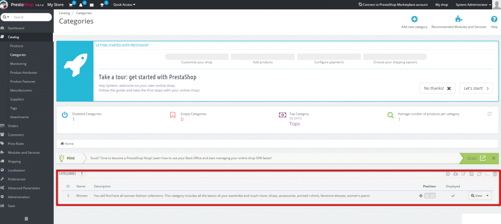Click the import cloud-upload icon in table header
Viewport: 501px width, 224px height.
pyautogui.click(x=455, y=174)
